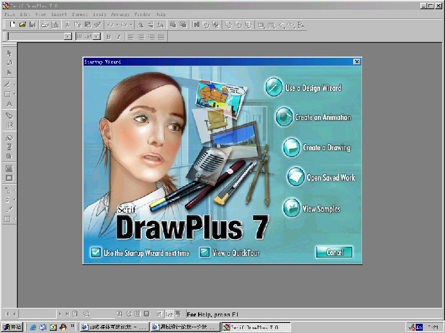Toggle Italic formatting button
The height and width of the screenshot is (333, 445).
pyautogui.click(x=119, y=37)
